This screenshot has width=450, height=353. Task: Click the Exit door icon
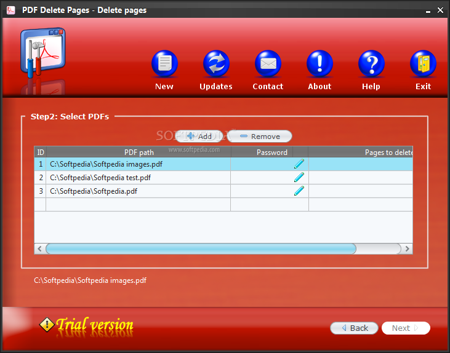click(423, 63)
